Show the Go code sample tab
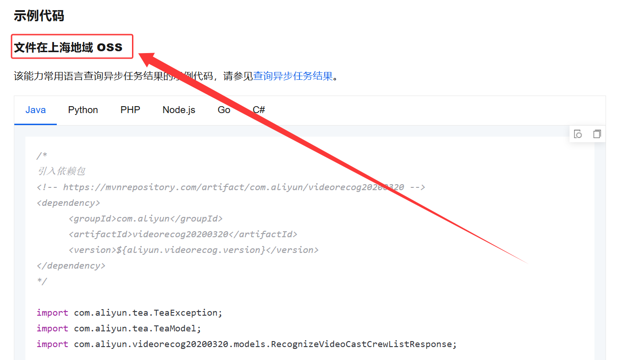The width and height of the screenshot is (618, 360). pos(224,110)
